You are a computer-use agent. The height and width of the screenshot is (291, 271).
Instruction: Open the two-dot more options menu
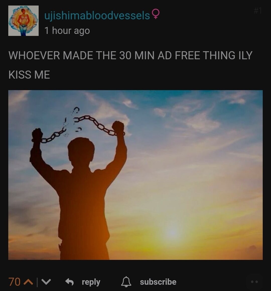click(254, 282)
